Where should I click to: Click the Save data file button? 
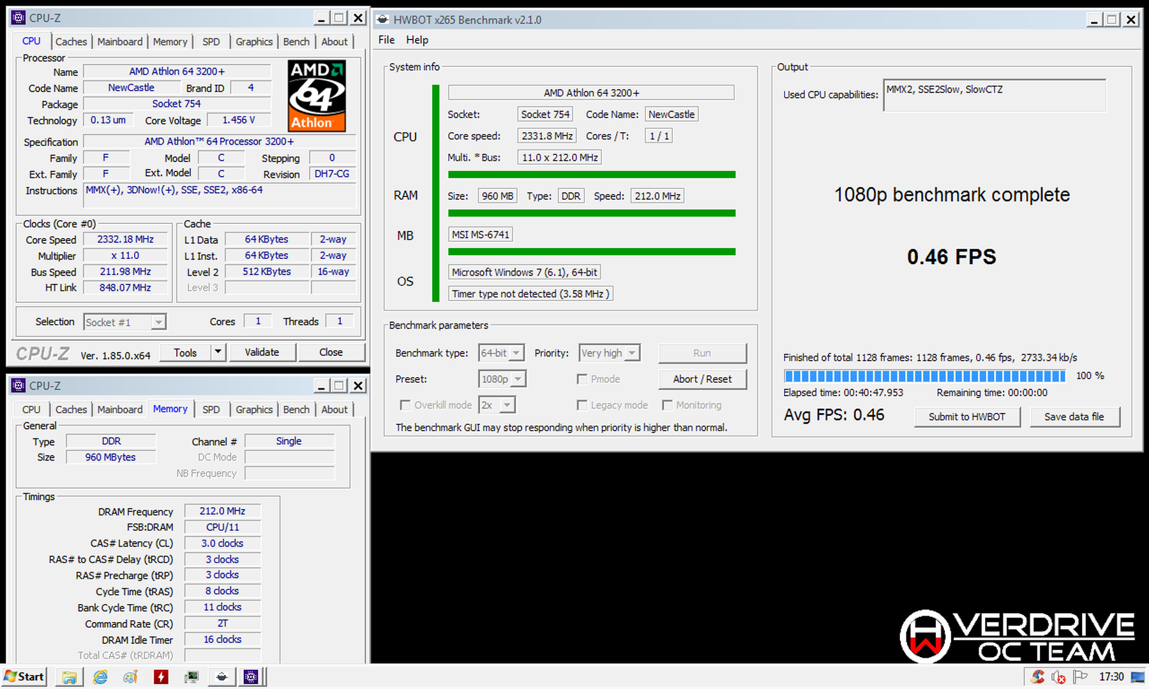pyautogui.click(x=1074, y=417)
